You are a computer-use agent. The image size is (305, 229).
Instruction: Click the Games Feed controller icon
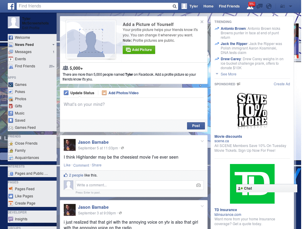pos(11,128)
